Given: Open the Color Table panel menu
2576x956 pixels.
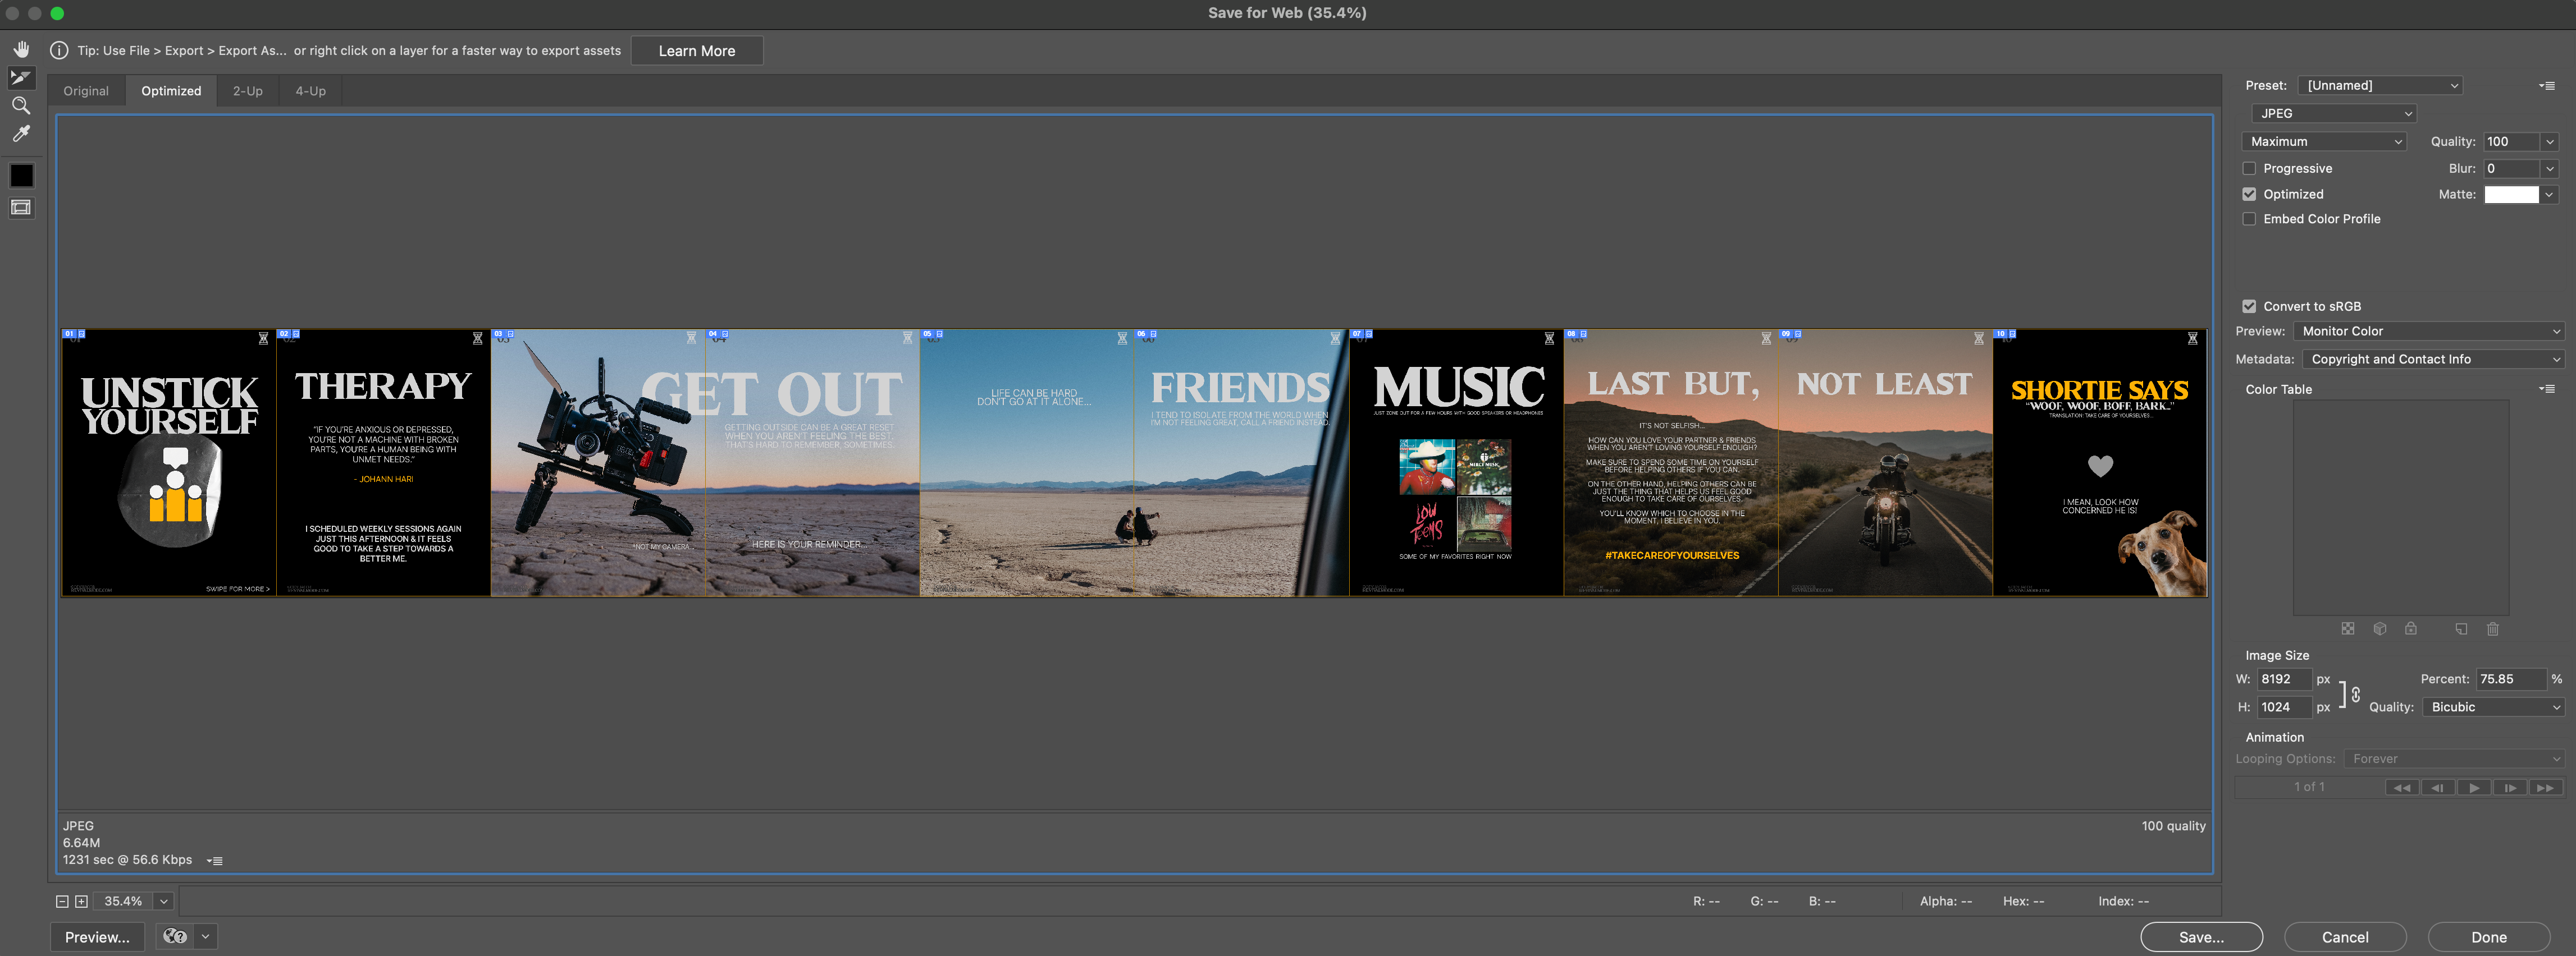Looking at the screenshot, I should [x=2546, y=389].
